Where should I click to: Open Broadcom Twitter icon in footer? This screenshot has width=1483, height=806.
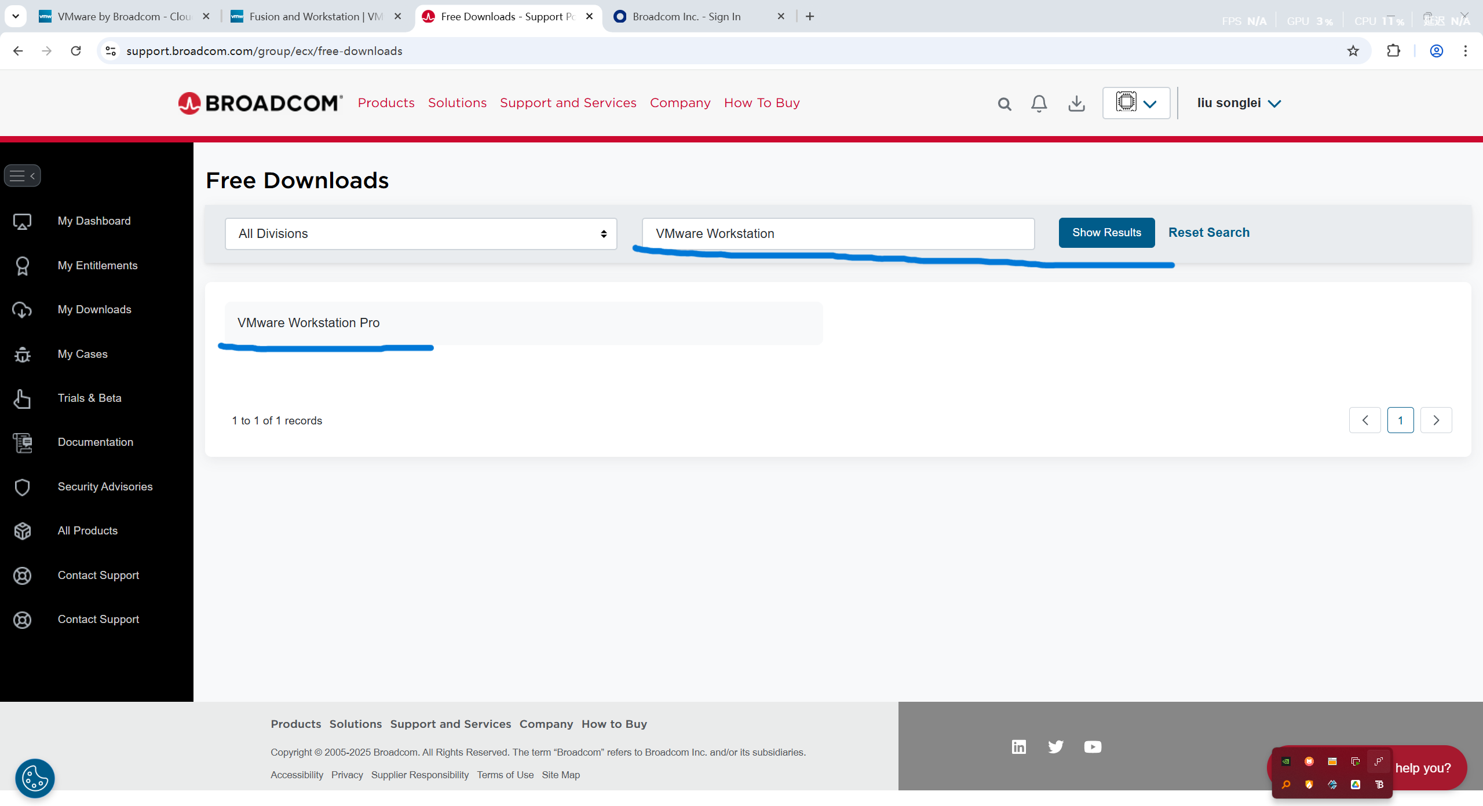pyautogui.click(x=1055, y=747)
